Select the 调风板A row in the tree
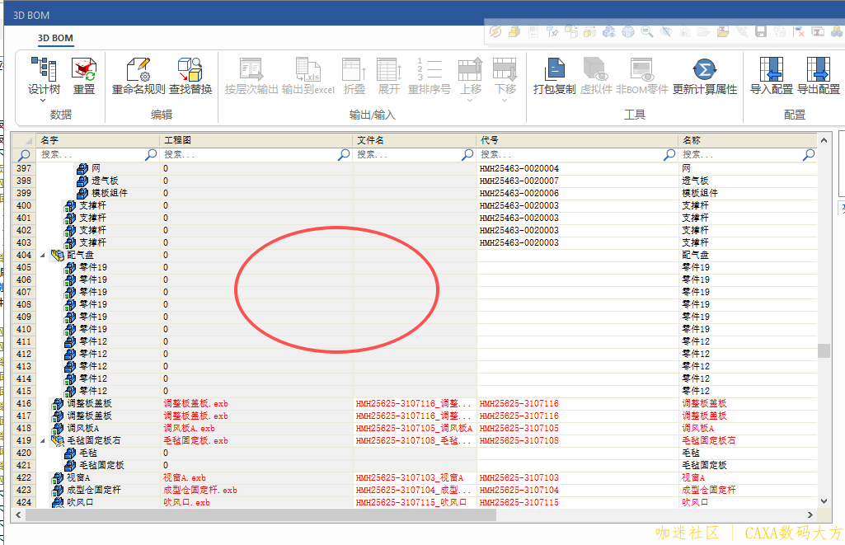 [82, 429]
